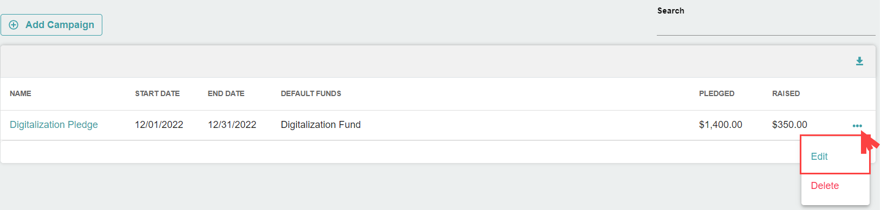
Task: Click the Digitalization Fund cell
Action: point(321,125)
